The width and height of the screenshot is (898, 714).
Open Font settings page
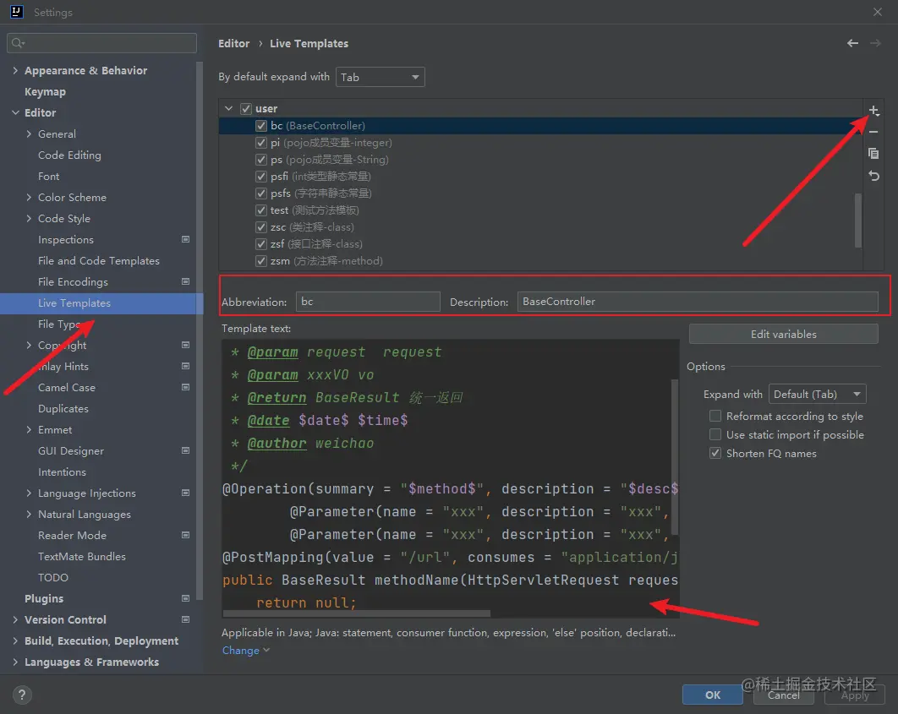click(49, 177)
